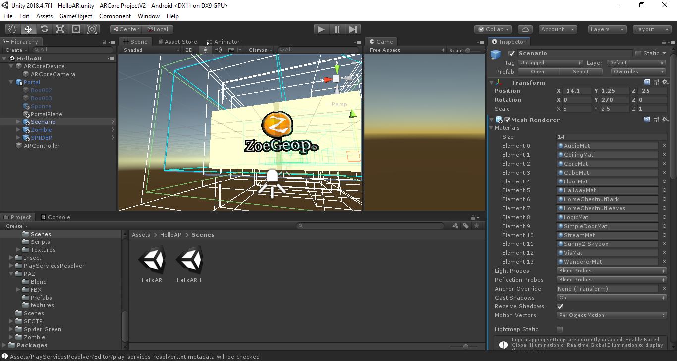Expand the Zombie object in Hierarchy
Screen dimensions: 677x361
(18, 130)
